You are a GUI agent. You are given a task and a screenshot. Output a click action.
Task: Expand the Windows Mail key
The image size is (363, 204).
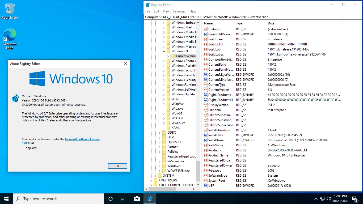(x=164, y=27)
